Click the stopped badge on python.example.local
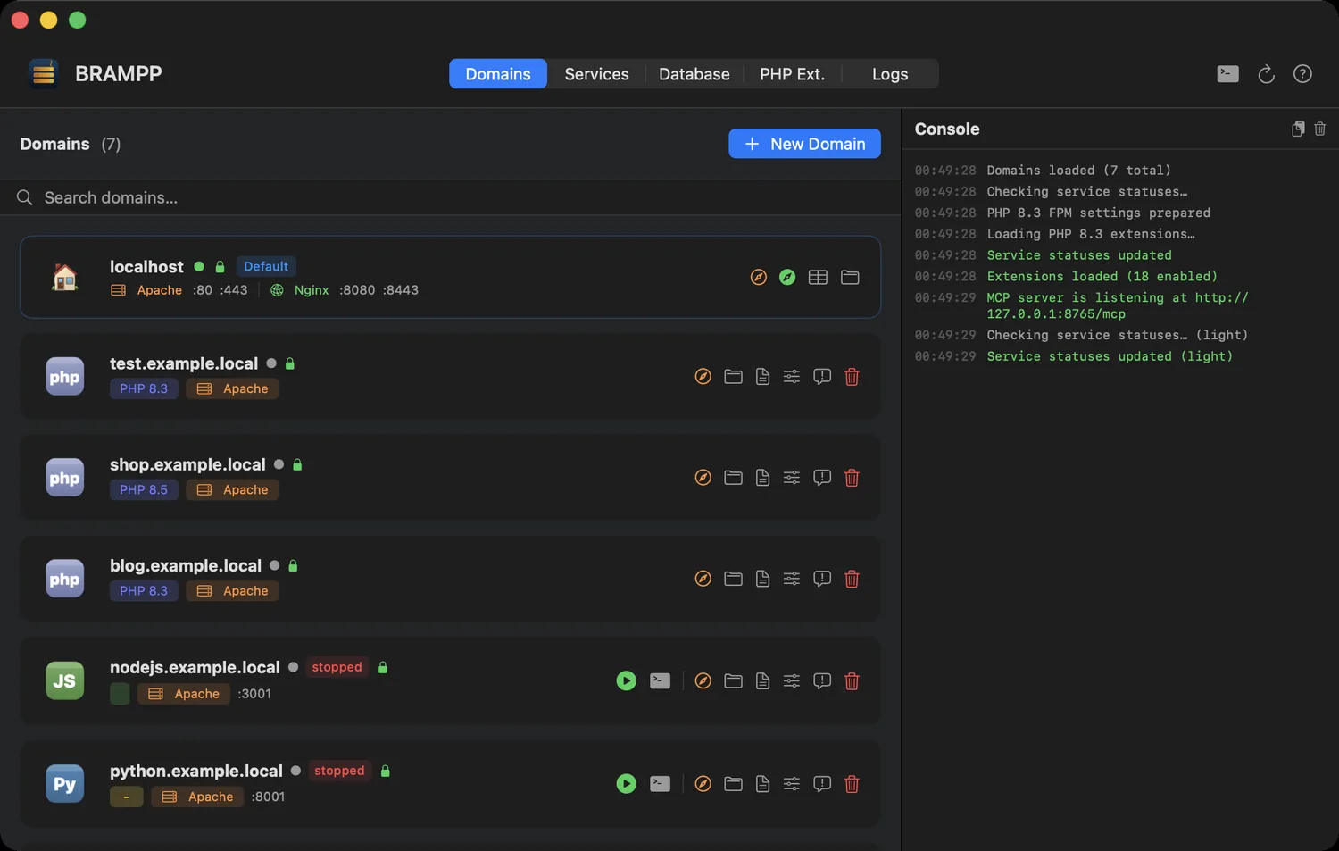Screen dimensions: 1339x851 pos(339,771)
